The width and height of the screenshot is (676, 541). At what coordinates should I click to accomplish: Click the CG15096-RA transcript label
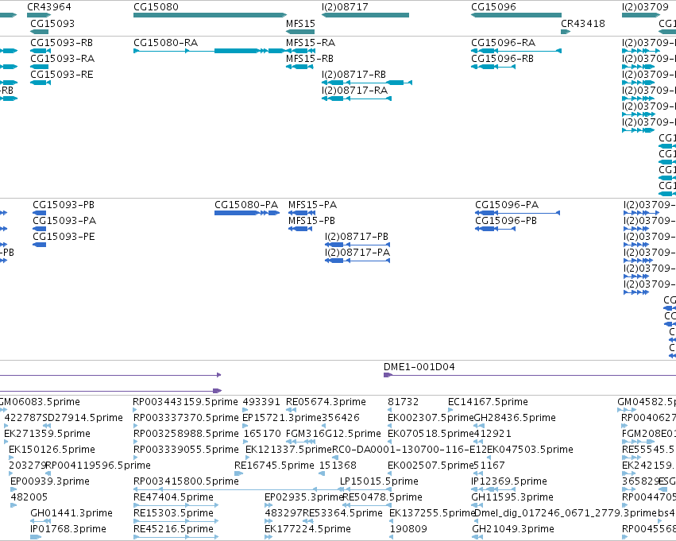point(503,43)
